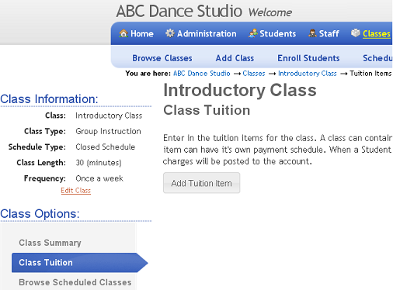Click the Add Tuition Item button
Viewport: 393px width, 290px height.
tap(201, 183)
